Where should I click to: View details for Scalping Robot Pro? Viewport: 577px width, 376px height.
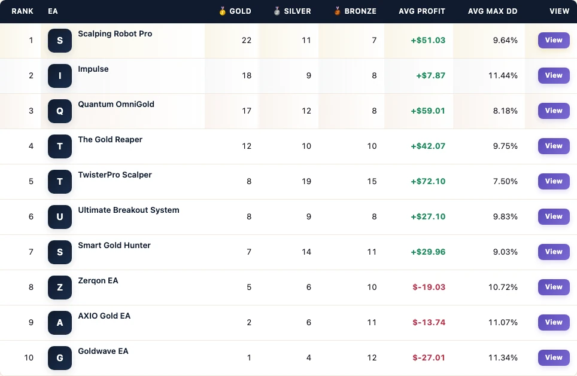(x=554, y=40)
